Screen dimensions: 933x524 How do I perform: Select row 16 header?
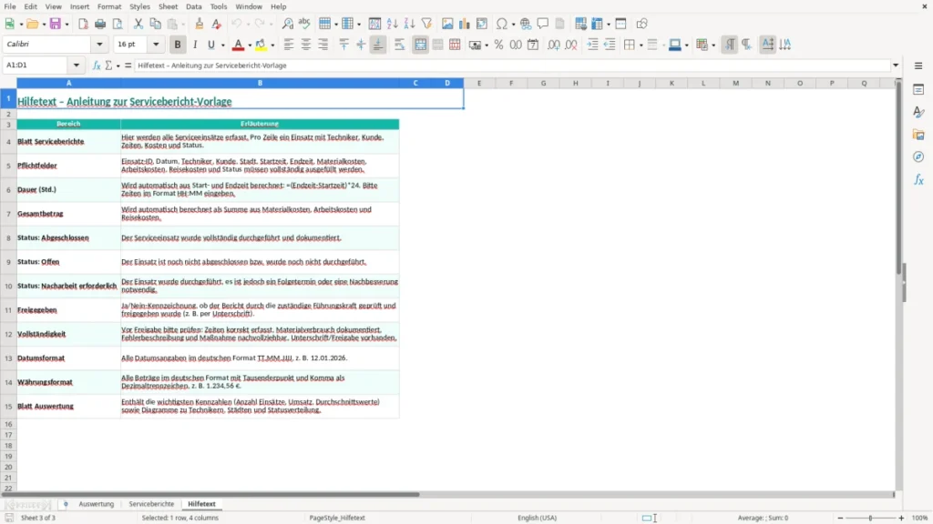[8, 424]
